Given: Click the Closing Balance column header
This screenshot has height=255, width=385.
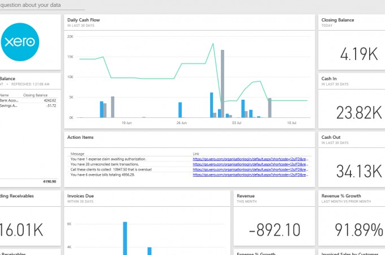Looking at the screenshot, I should (34, 95).
